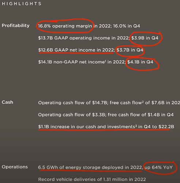
Task: Click the HIGHLIGHTS heading
Action: pos(22,4)
